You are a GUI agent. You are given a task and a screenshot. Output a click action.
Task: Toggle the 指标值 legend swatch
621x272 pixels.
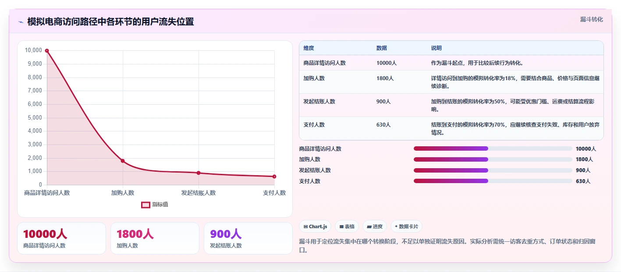(145, 205)
